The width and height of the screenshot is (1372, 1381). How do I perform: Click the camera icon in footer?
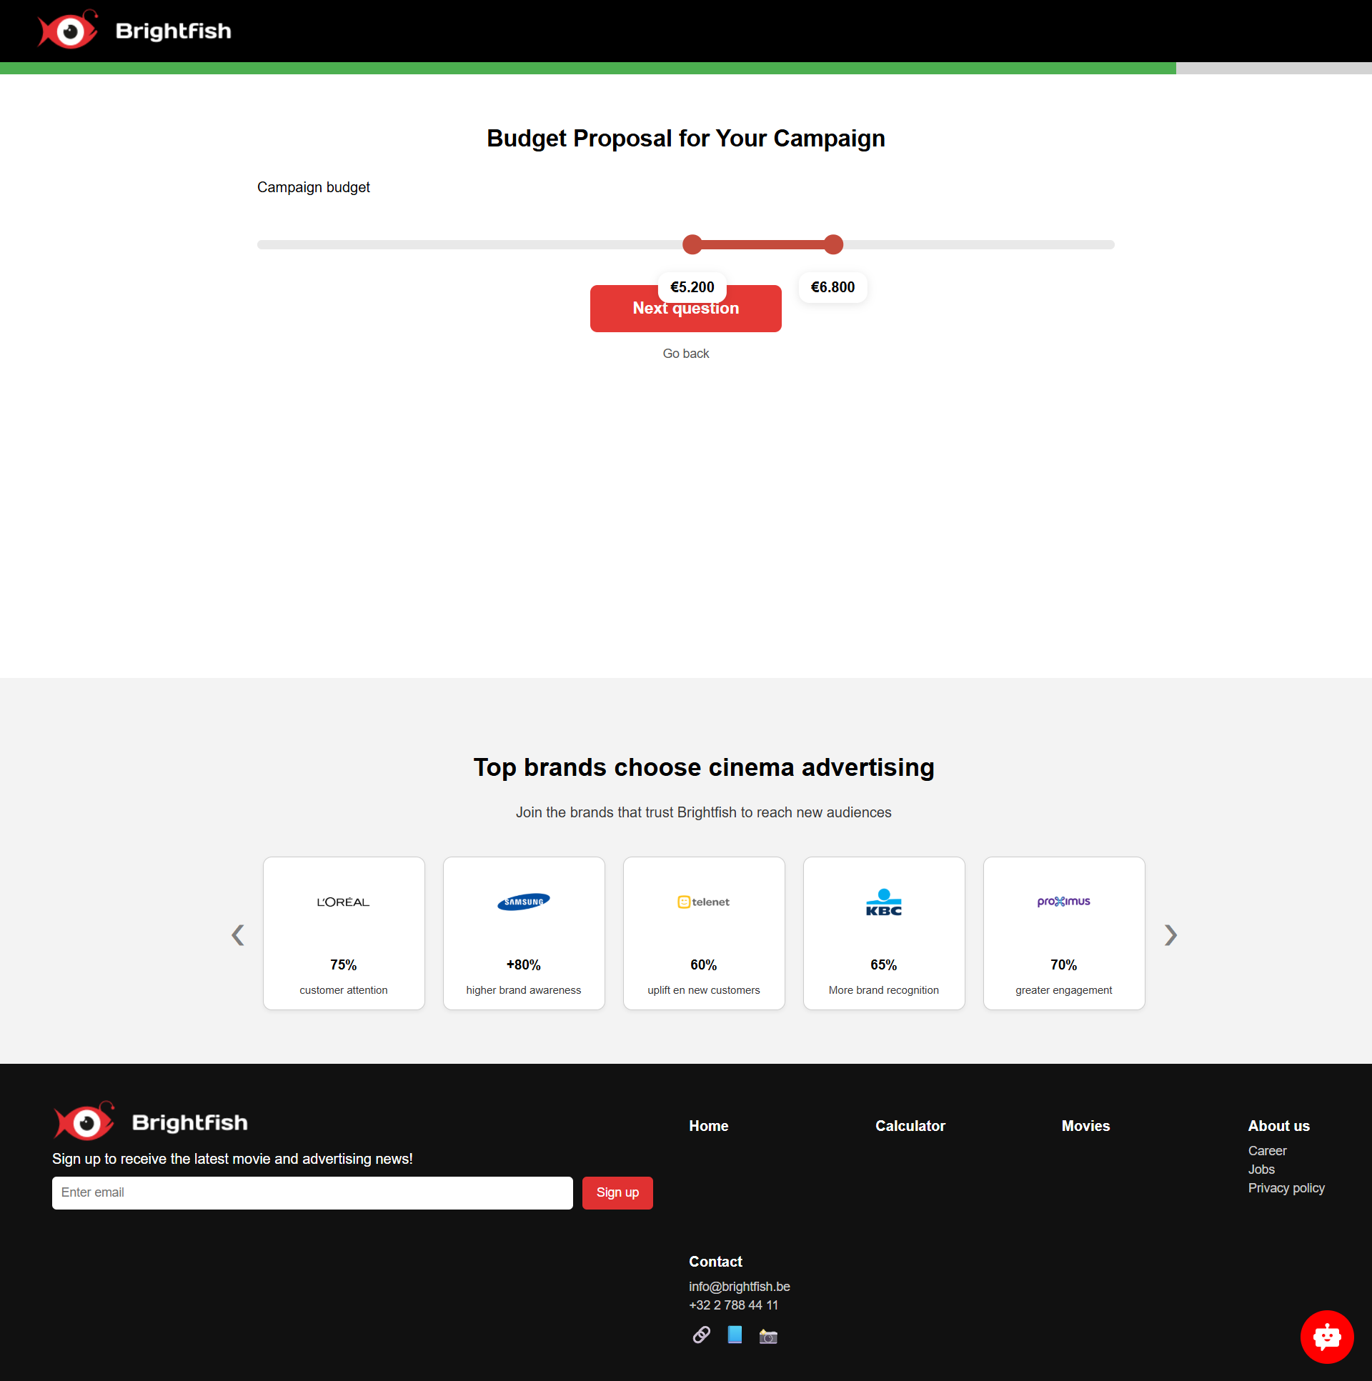[x=768, y=1336]
